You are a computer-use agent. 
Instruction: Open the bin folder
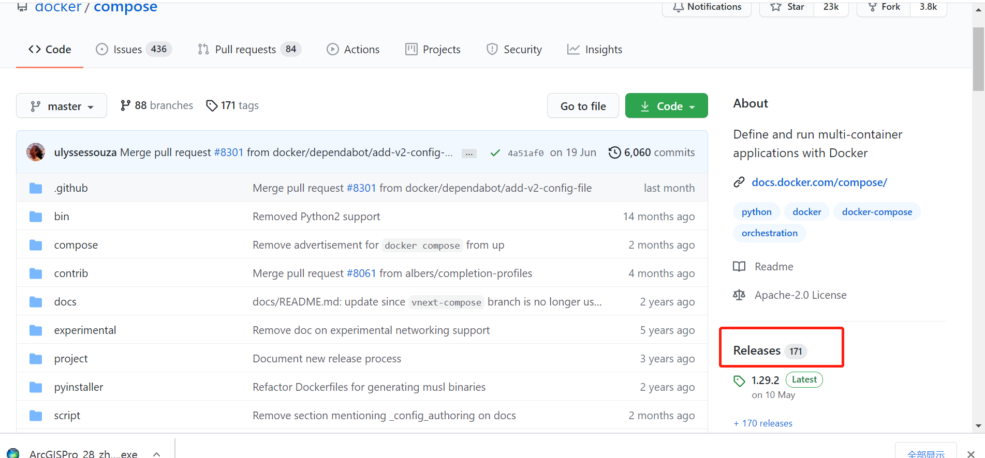click(62, 217)
